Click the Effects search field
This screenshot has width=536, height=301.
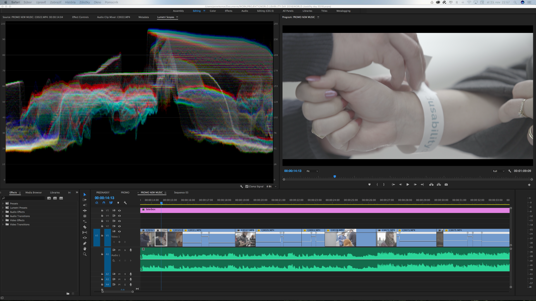[x=23, y=198]
